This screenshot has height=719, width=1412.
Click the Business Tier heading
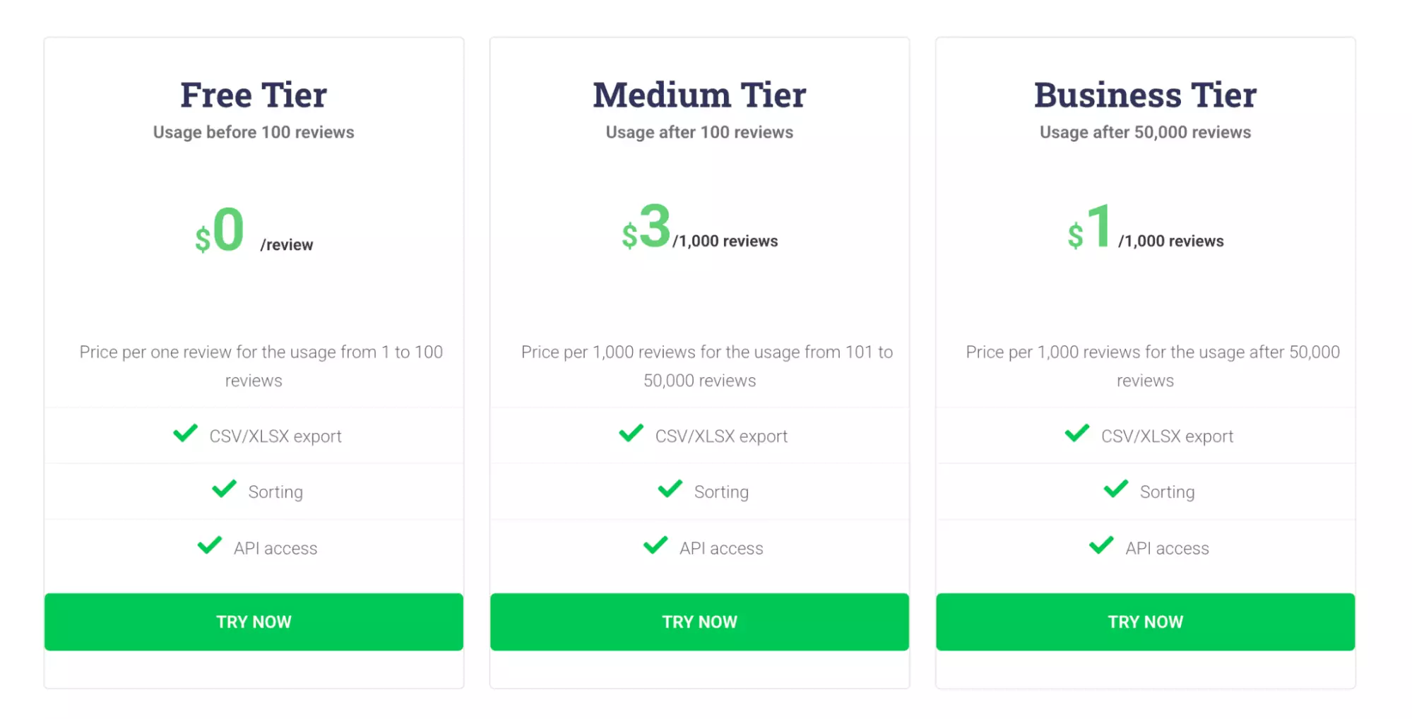point(1145,94)
